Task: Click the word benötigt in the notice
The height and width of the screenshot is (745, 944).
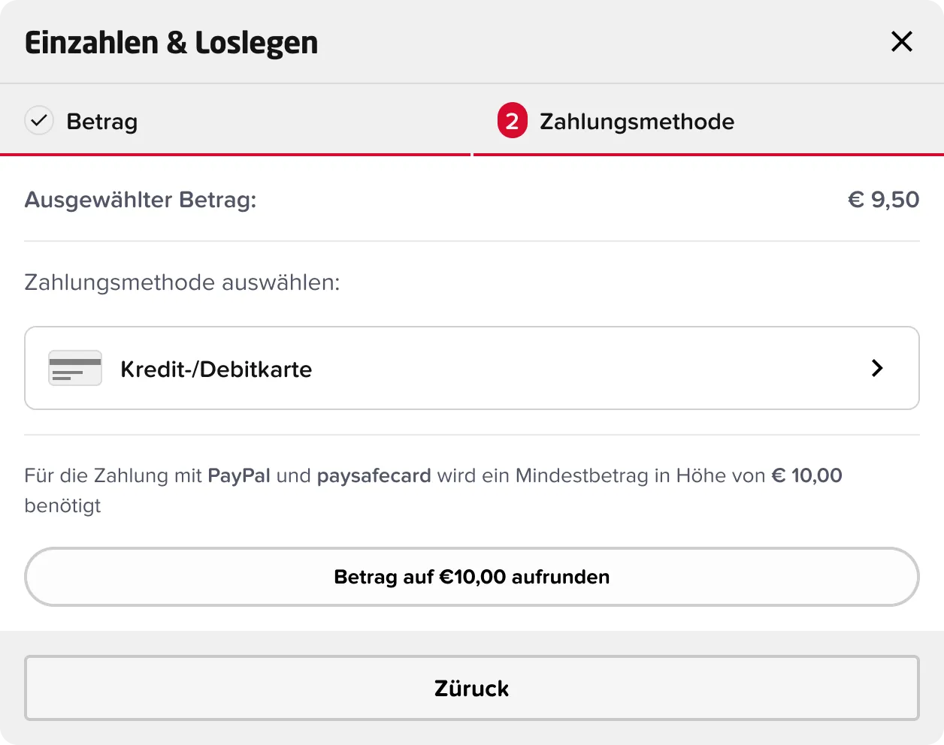Action: click(62, 505)
